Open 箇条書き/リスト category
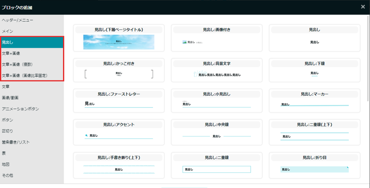This screenshot has height=188, width=370. (32, 142)
